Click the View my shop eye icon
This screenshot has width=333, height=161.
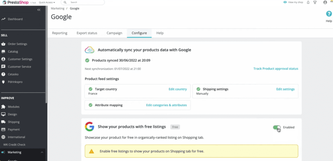(285, 2)
